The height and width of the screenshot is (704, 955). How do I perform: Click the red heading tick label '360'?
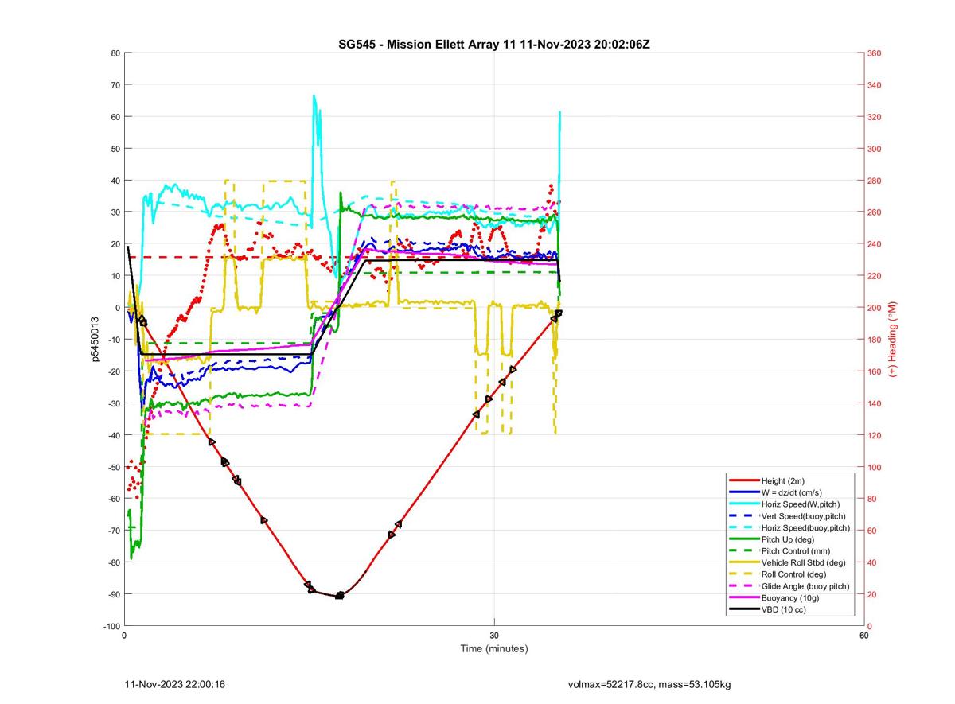(875, 53)
